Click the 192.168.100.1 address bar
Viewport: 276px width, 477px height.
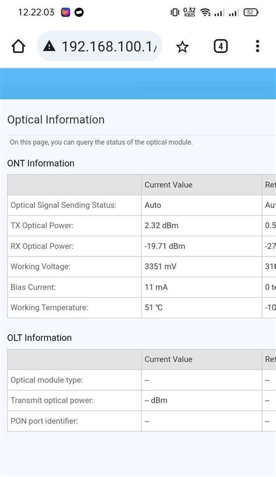[x=100, y=46]
